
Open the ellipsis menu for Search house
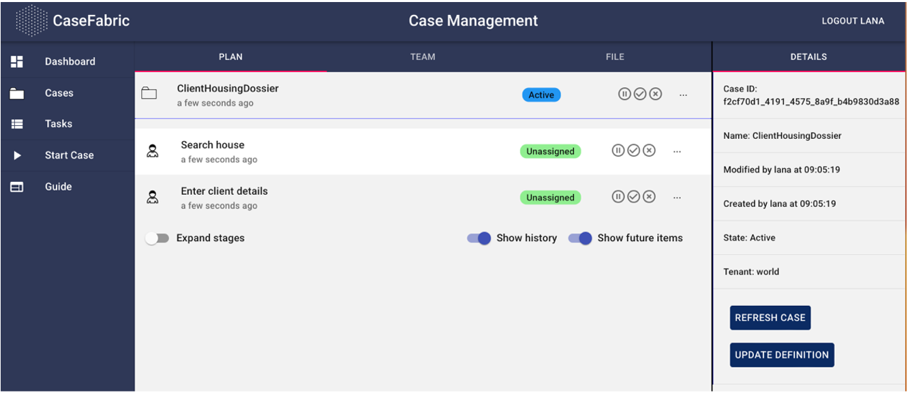(677, 151)
